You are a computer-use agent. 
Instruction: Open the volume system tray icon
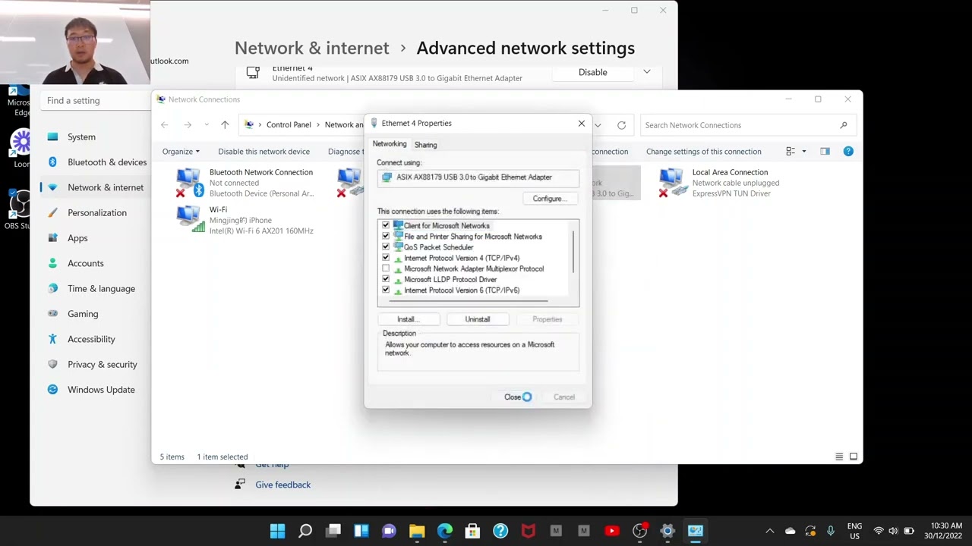[893, 531]
